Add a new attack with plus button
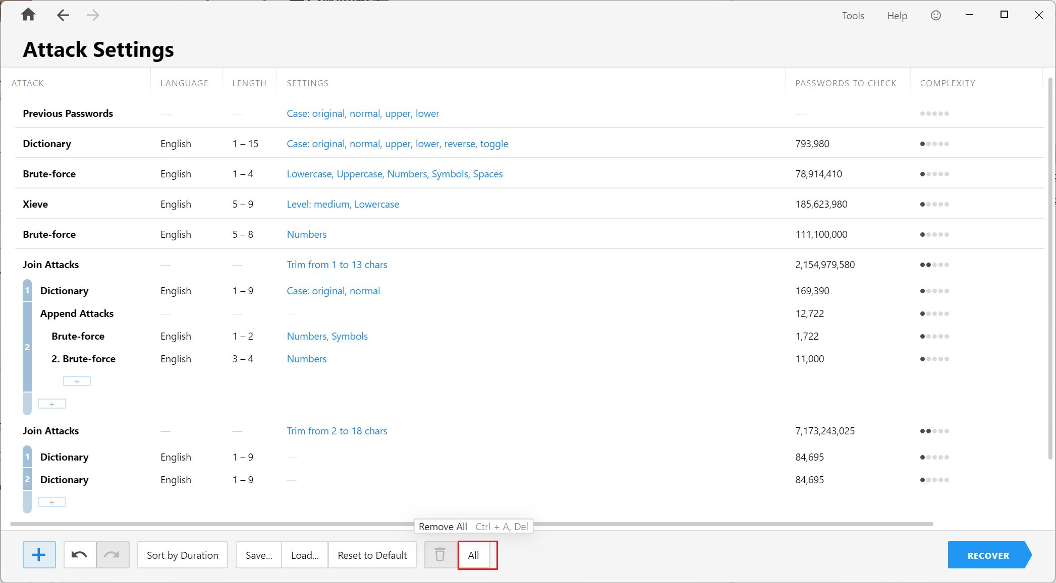 (x=39, y=555)
